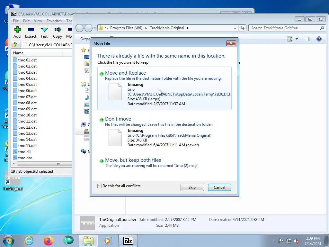This screenshot has height=247, width=329.
Task: Click the Computer icon in navigation pane
Action: 84,124
